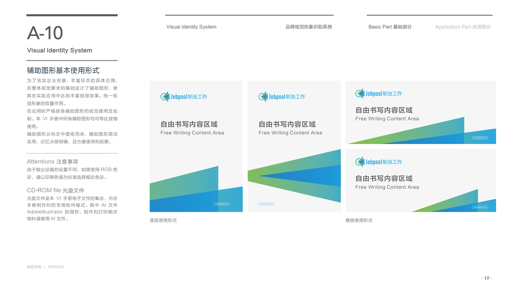Click '自由书写内容区域' in the upper horizontal card
Viewport: 523px width, 294px height.
[x=384, y=110]
